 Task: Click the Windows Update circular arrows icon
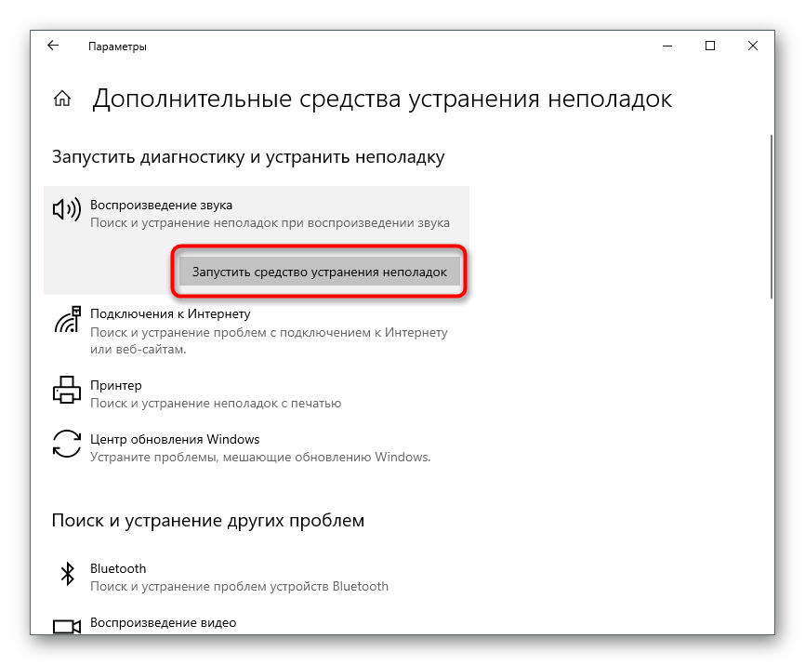click(67, 444)
